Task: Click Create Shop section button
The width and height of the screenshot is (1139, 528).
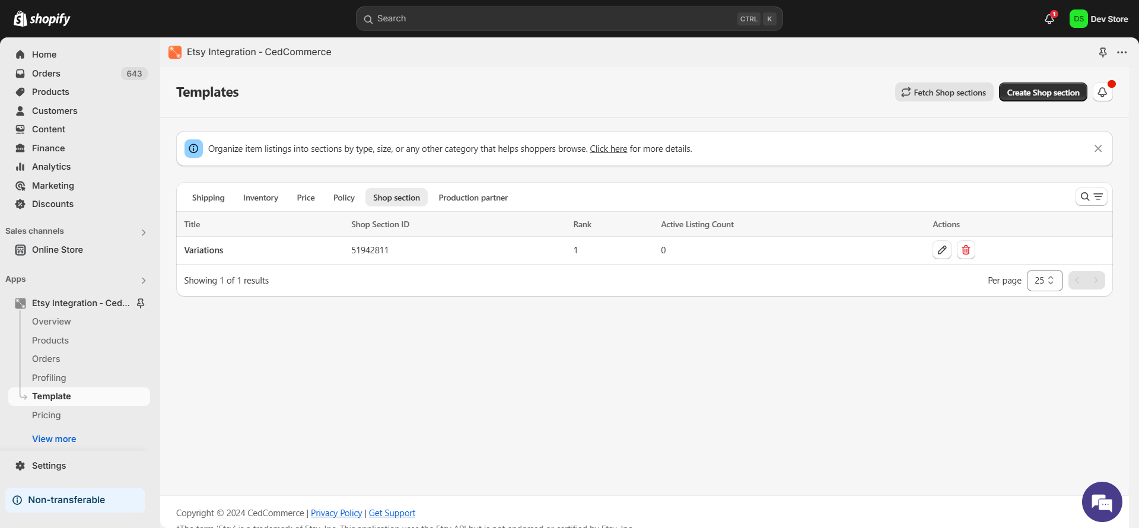Action: pos(1043,93)
